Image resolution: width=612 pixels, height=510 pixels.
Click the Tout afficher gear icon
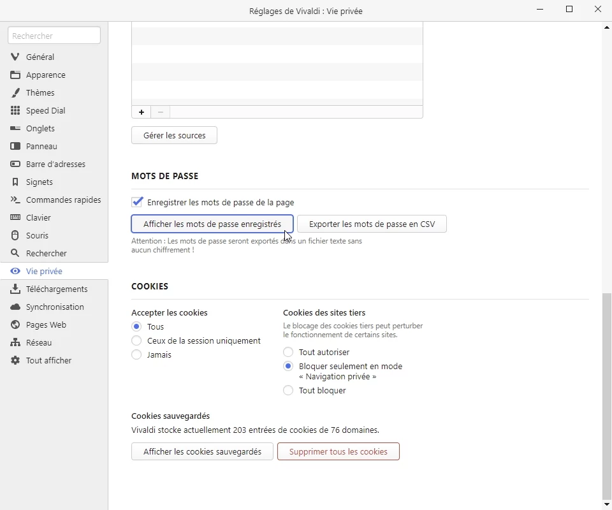coord(15,361)
